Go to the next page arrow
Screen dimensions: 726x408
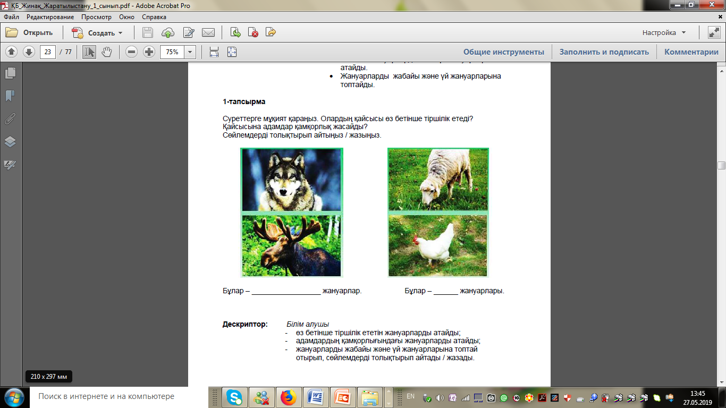(29, 52)
